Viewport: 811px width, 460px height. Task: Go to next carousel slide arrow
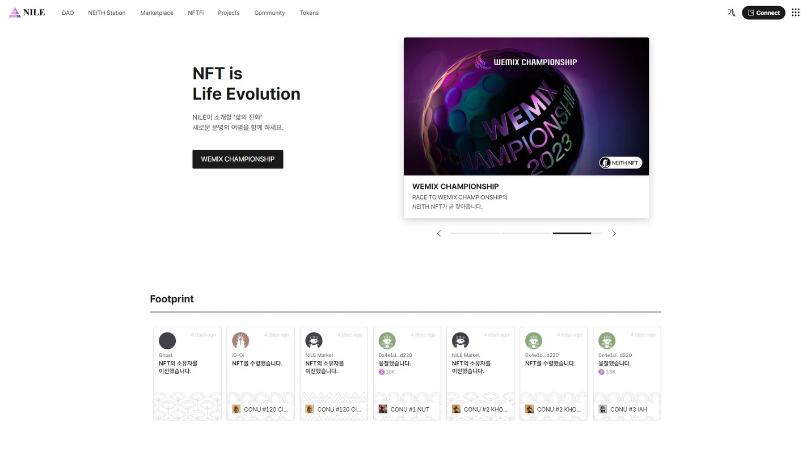pos(614,233)
